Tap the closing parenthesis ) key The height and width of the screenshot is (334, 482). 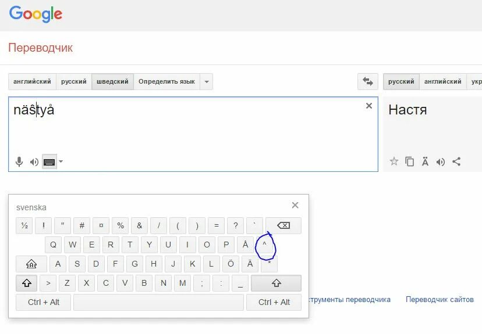pyautogui.click(x=197, y=226)
